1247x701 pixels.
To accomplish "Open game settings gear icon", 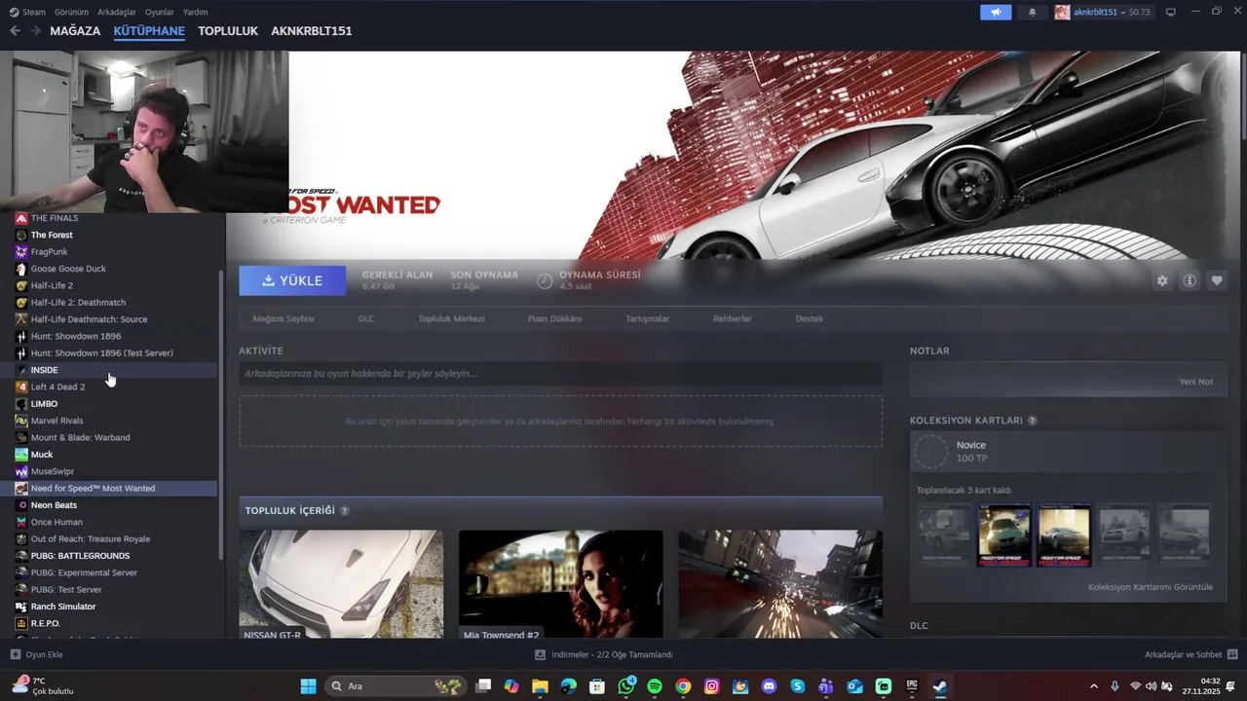I will [x=1162, y=280].
